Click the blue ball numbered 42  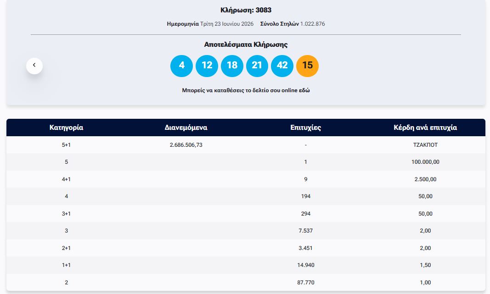(282, 66)
